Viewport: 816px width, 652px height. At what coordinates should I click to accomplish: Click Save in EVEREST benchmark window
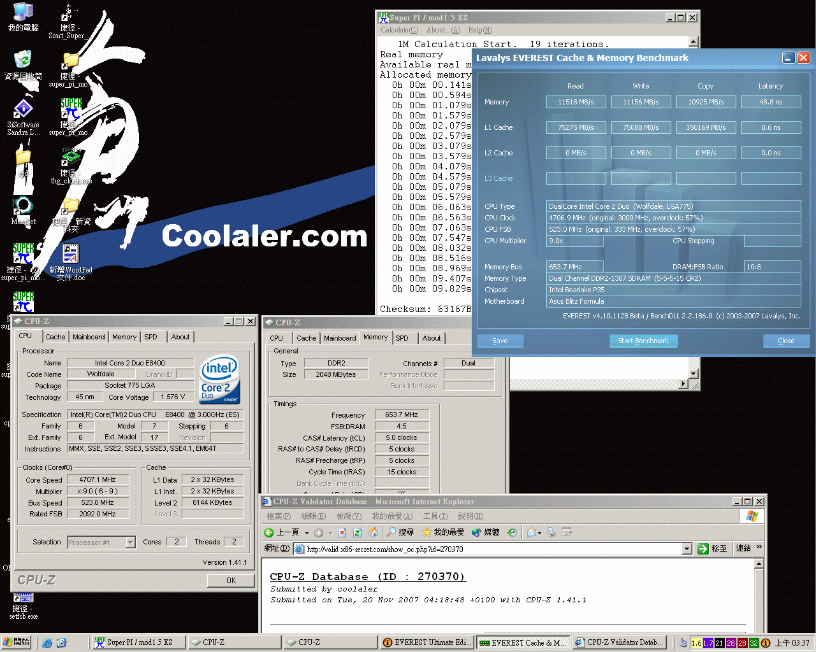pos(500,341)
